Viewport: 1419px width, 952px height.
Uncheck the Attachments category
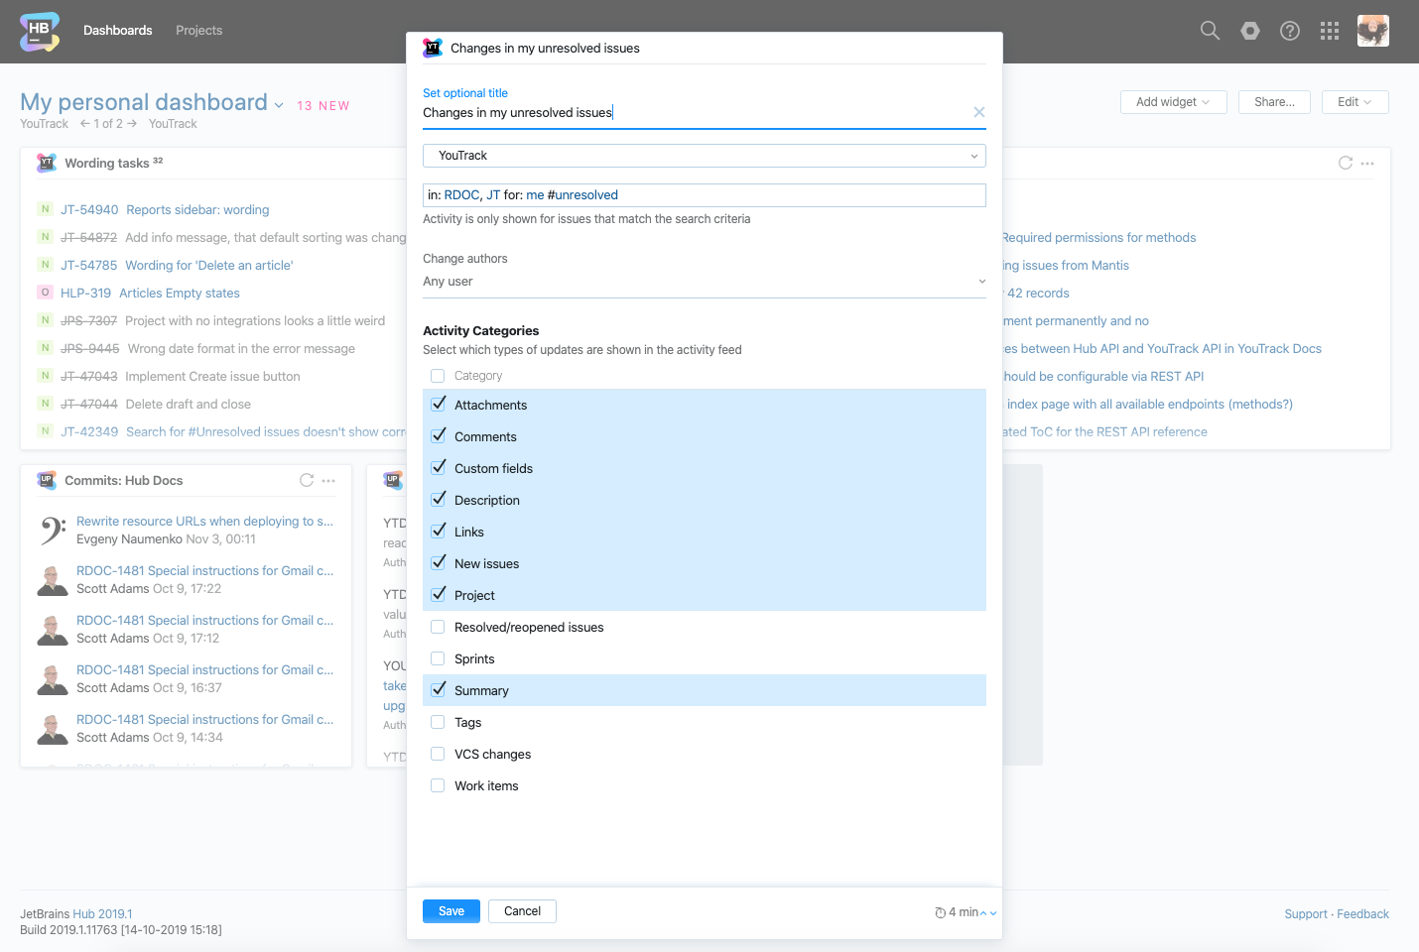439,405
